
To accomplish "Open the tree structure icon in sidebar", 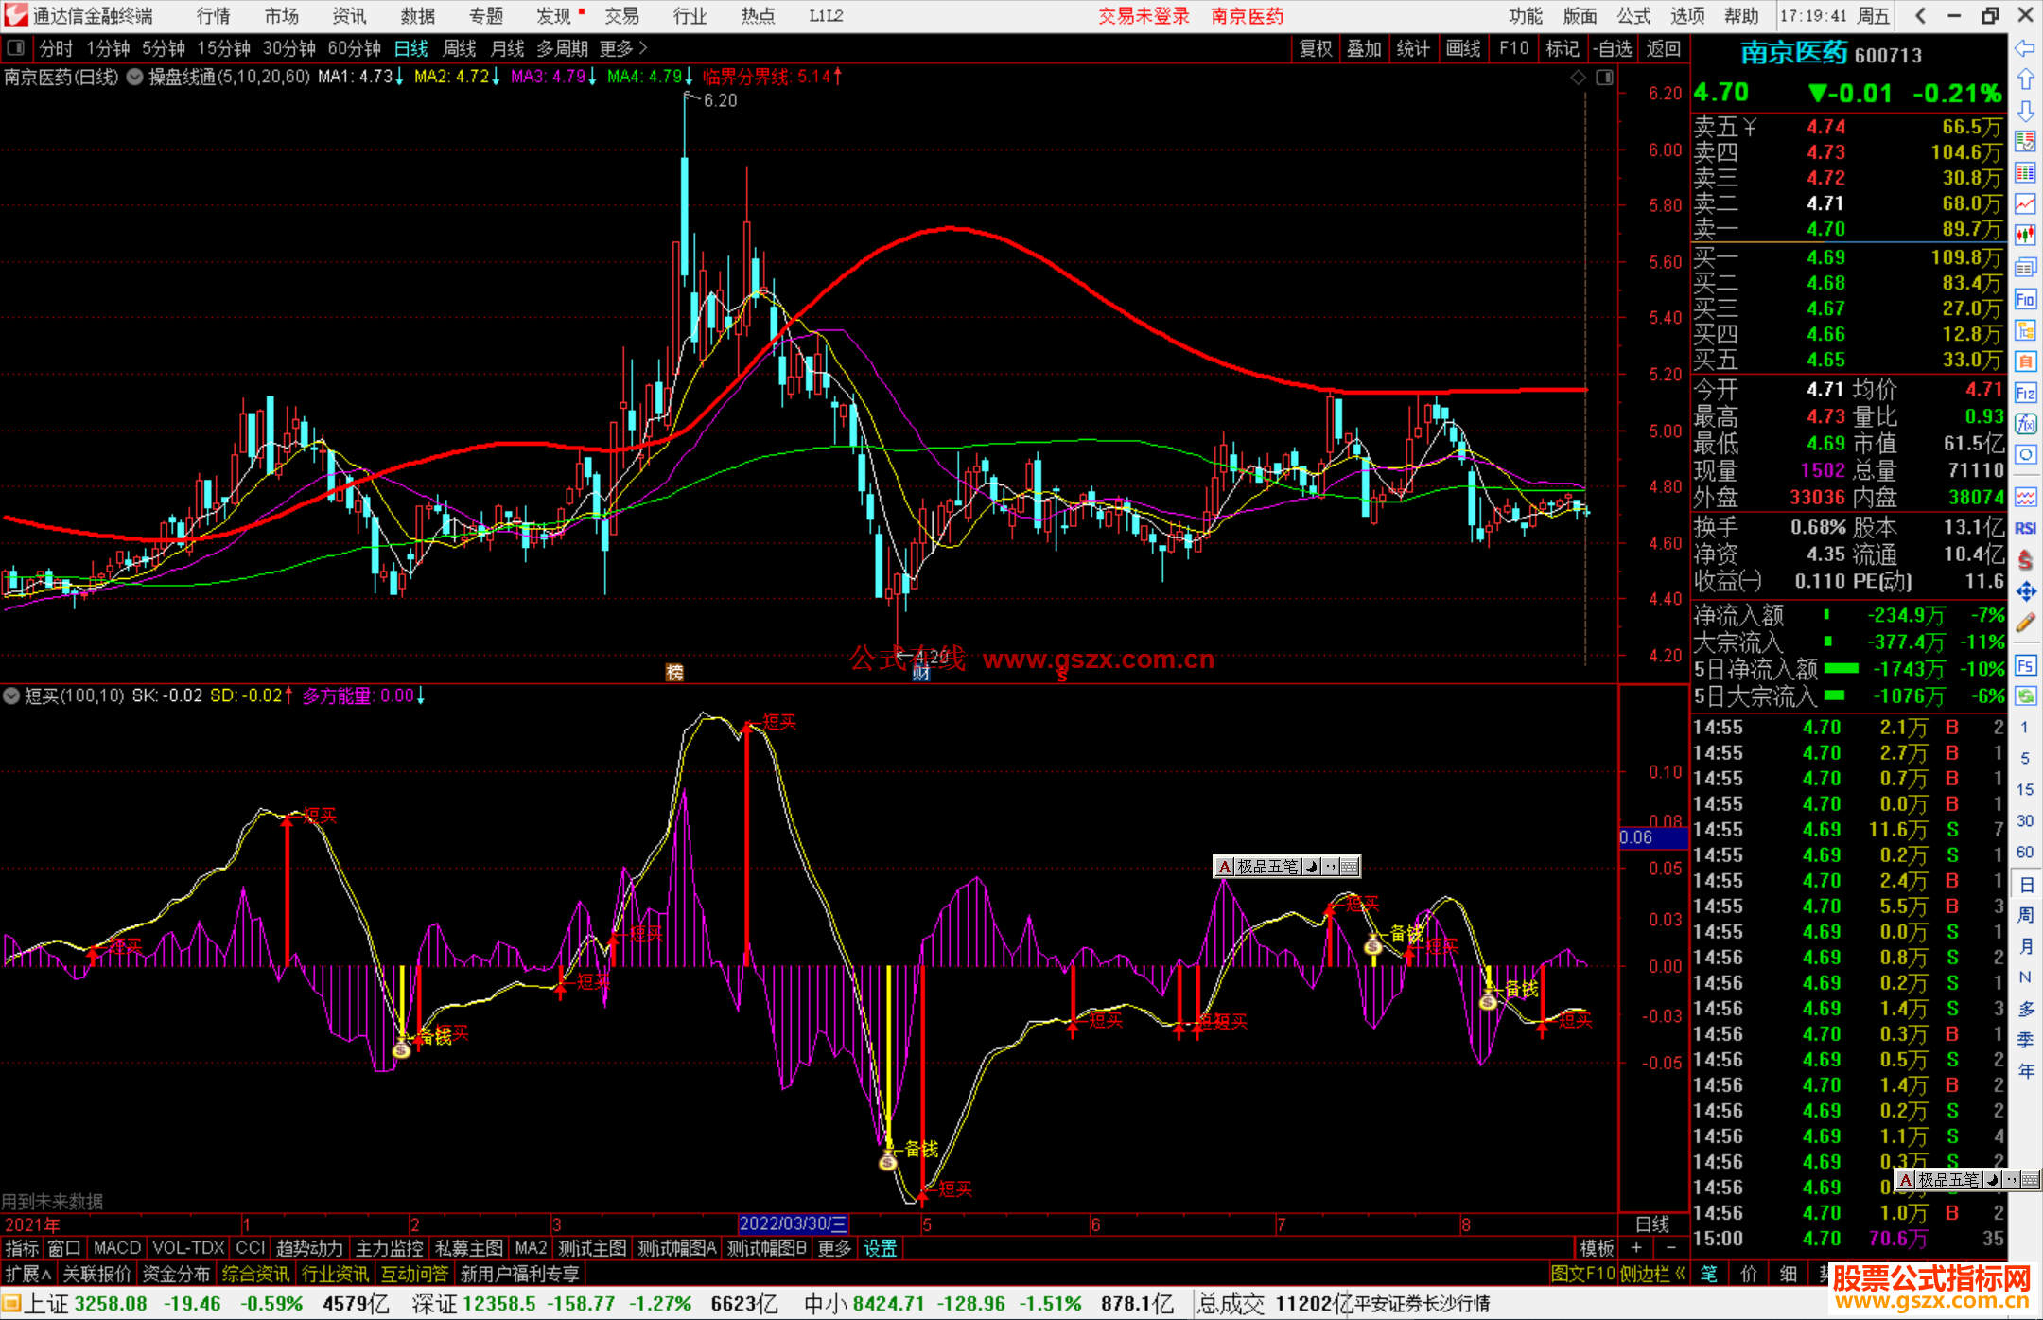I will coord(2025,330).
